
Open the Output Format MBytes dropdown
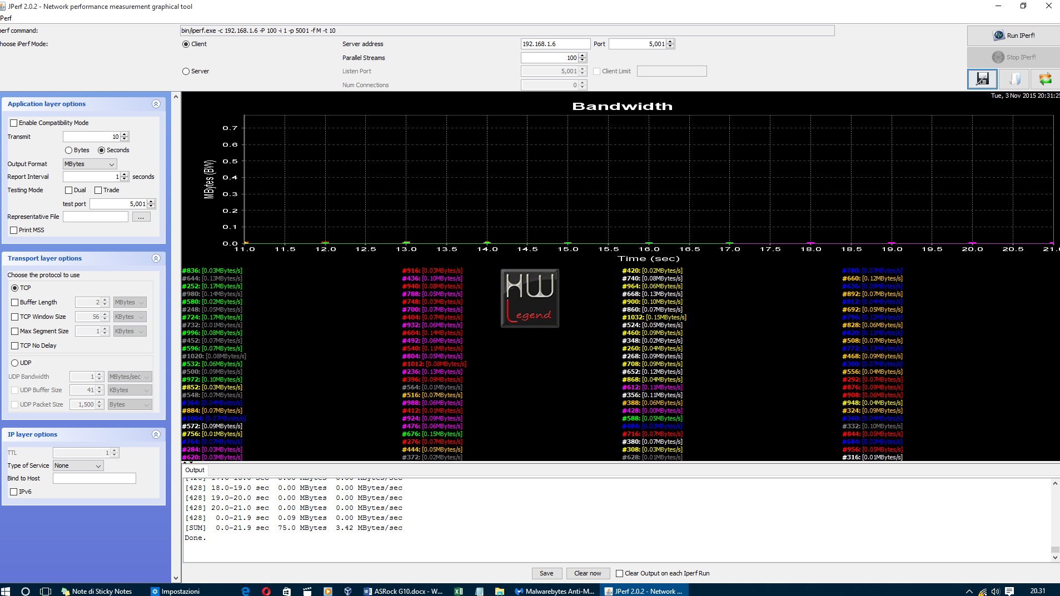pyautogui.click(x=89, y=164)
